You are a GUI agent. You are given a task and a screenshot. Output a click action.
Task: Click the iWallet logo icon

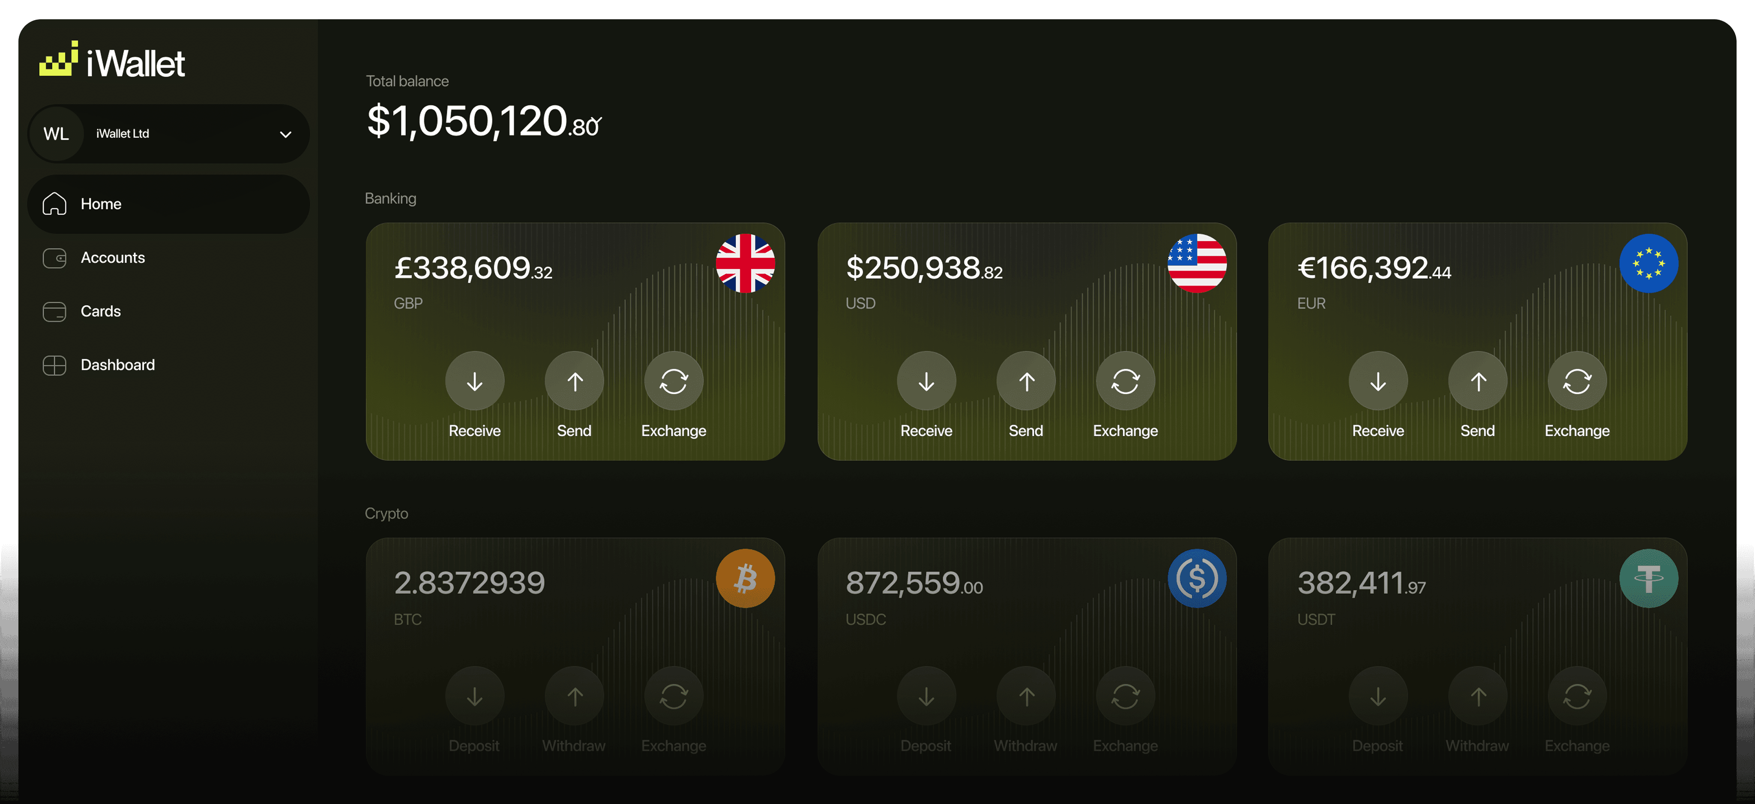click(x=59, y=60)
